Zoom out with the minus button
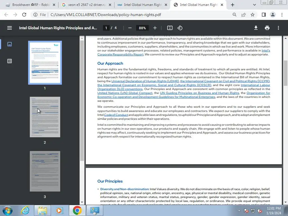This screenshot has height=216, width=288. click(x=130, y=28)
